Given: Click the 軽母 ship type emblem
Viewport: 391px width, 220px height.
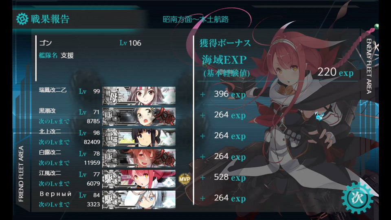Looking at the screenshot, I should click(112, 96).
